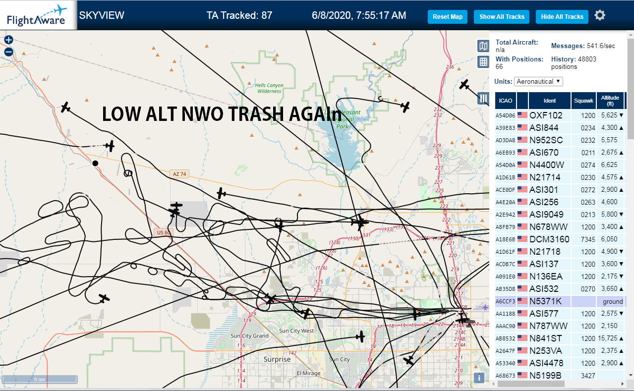Select the highlighted N5371K ident cell

[x=550, y=301]
